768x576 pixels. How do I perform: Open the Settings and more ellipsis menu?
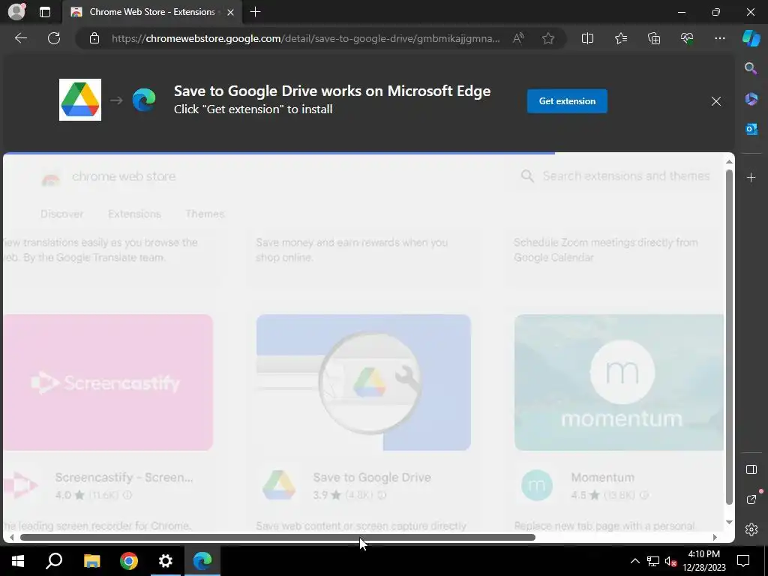tap(719, 38)
